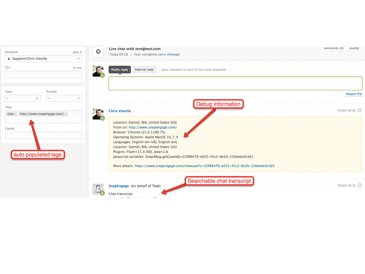This screenshot has height=274, width=365.
Task: Click the SnapEngage user avatar
Action: click(98, 189)
